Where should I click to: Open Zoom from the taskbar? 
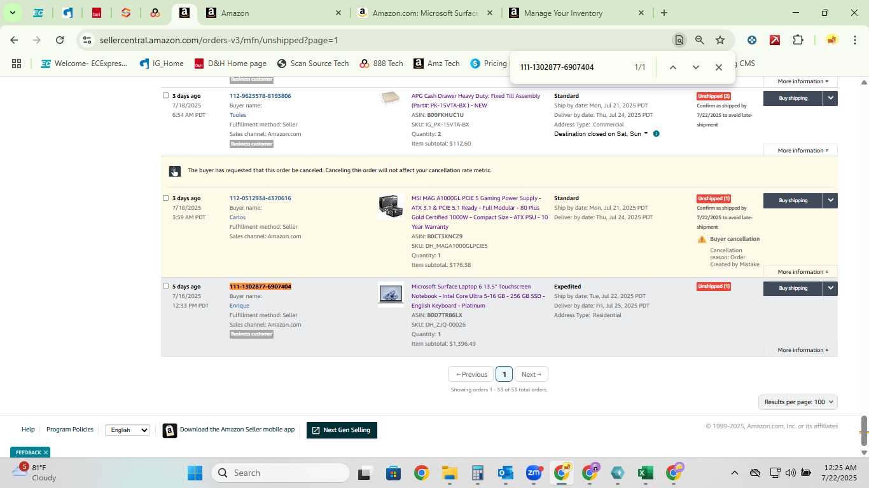click(534, 473)
